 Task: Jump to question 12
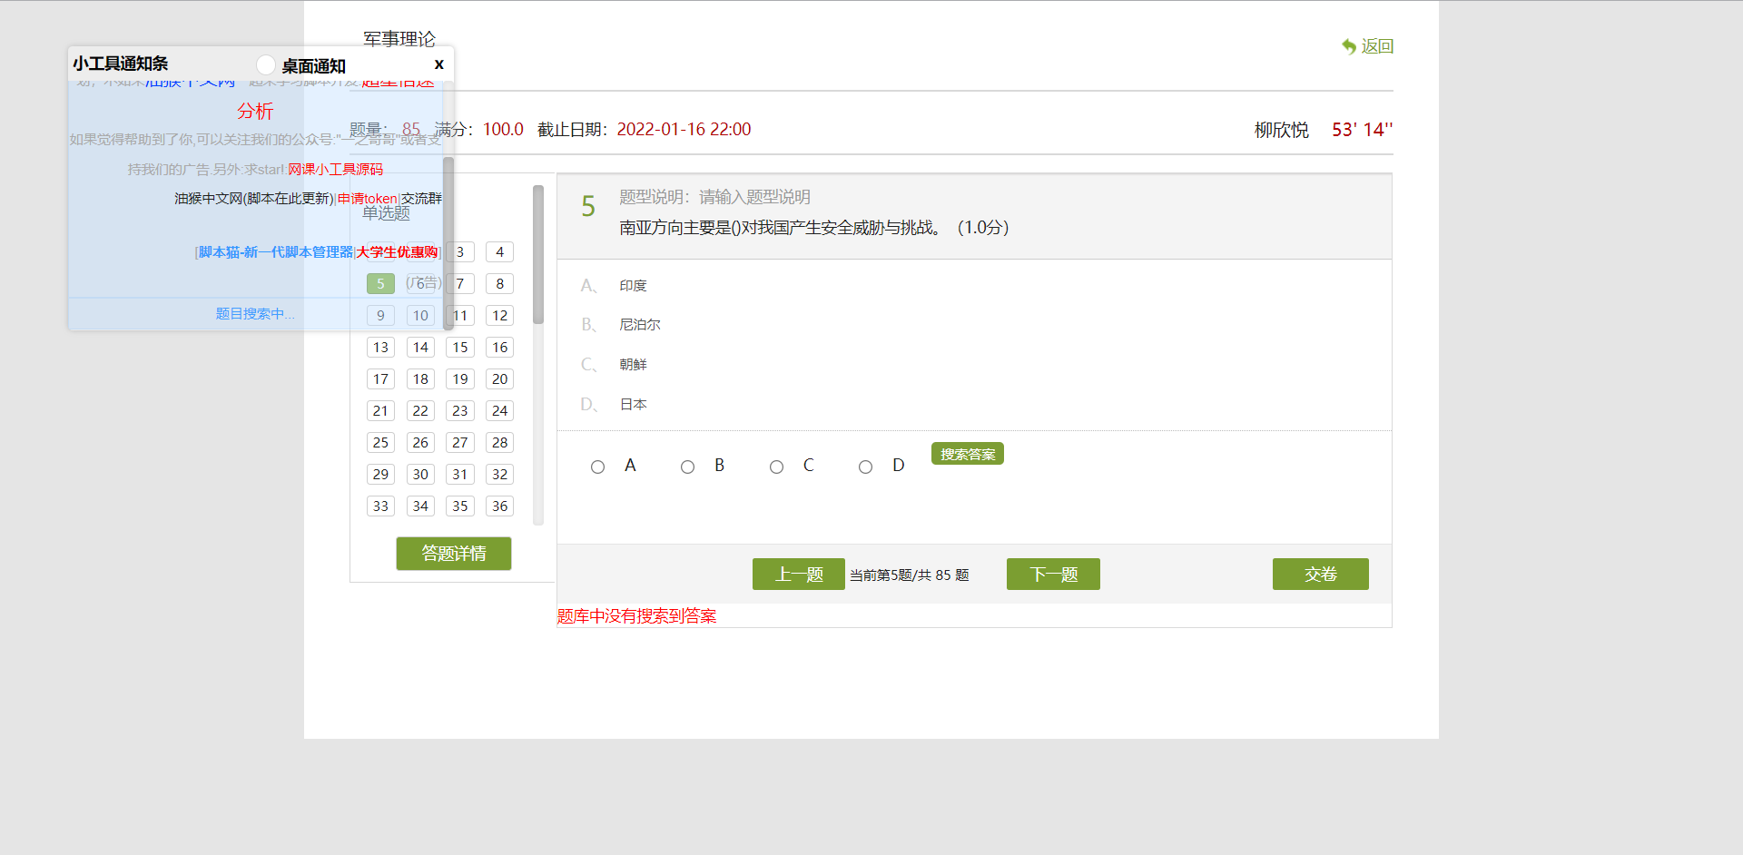499,316
